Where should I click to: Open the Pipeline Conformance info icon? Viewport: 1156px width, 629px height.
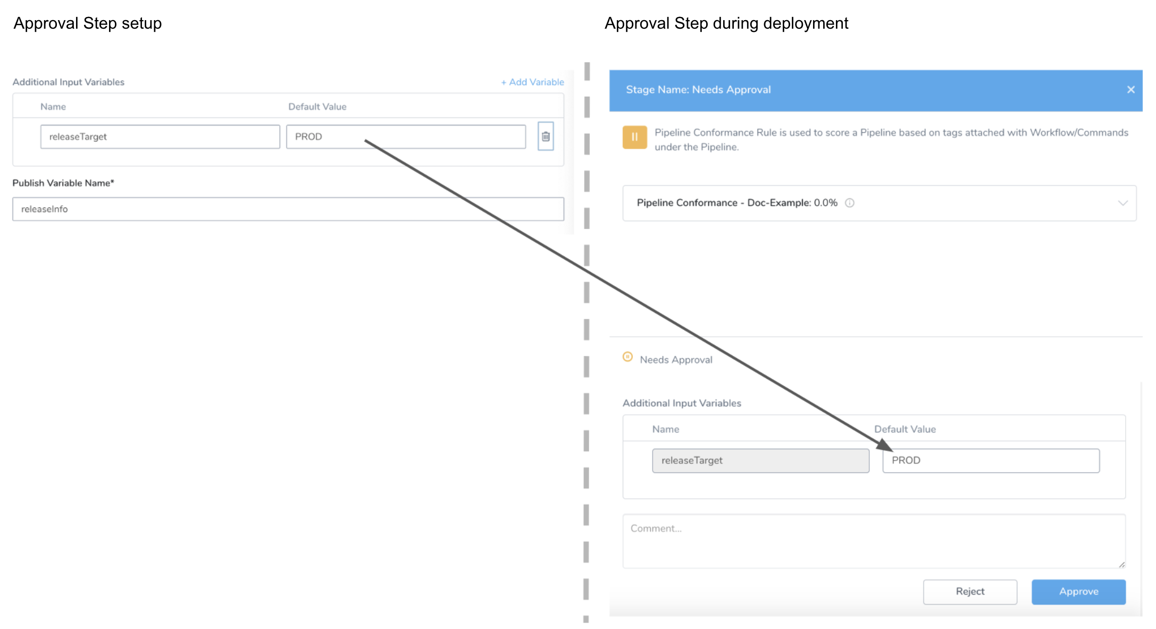[850, 203]
